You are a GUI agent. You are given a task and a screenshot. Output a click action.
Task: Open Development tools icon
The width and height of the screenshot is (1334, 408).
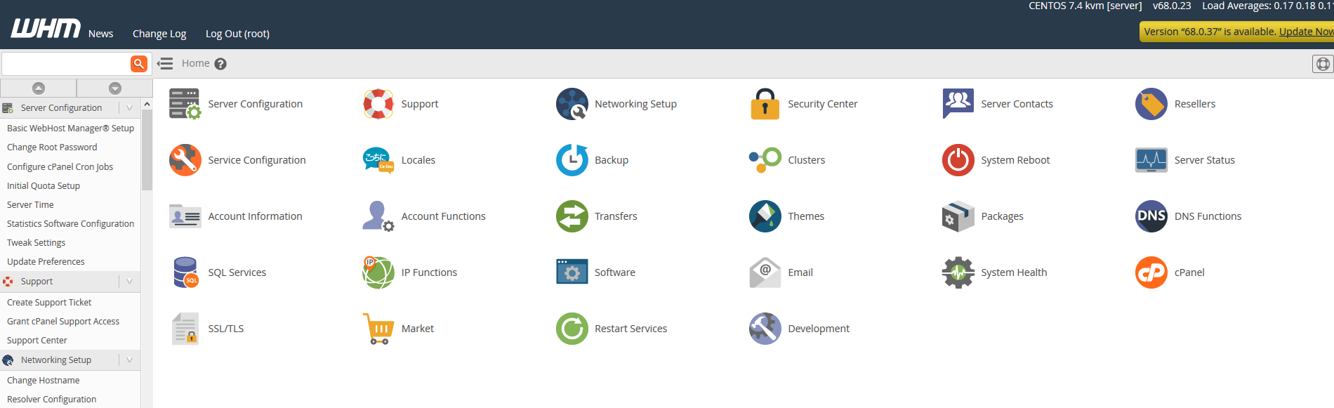pos(765,329)
